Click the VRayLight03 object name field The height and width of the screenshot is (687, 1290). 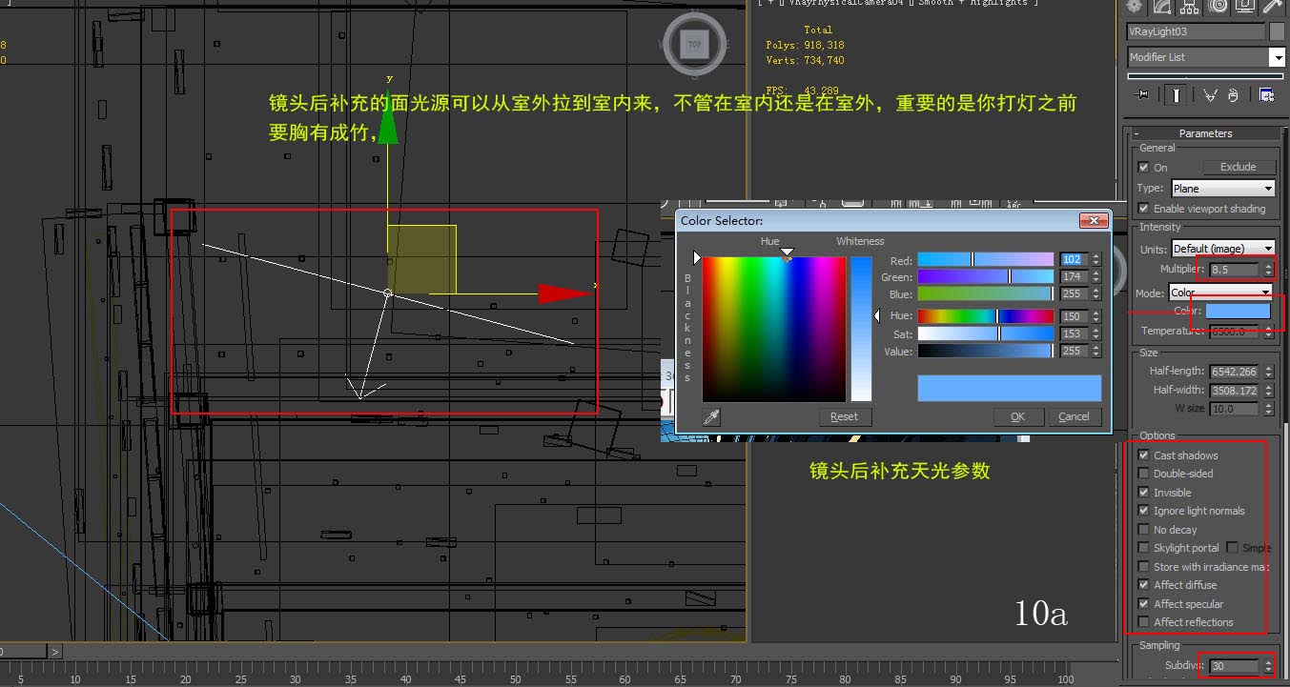tap(1197, 31)
